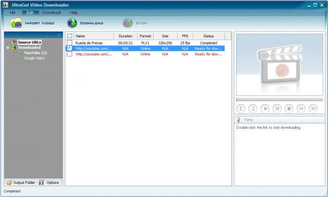Click the Output Folder icon

pos(9,182)
